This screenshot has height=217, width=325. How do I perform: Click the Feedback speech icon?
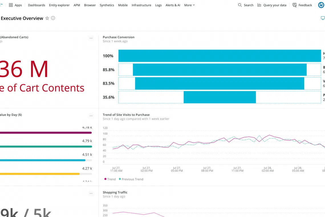pyautogui.click(x=294, y=5)
